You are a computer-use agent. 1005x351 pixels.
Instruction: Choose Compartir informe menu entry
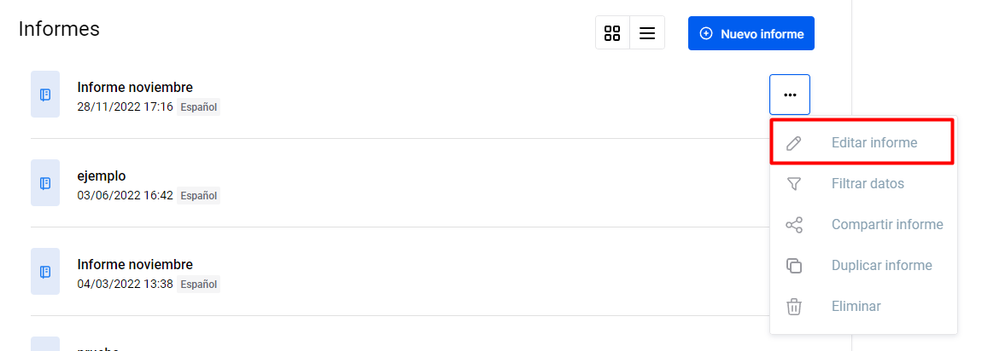tap(862, 225)
